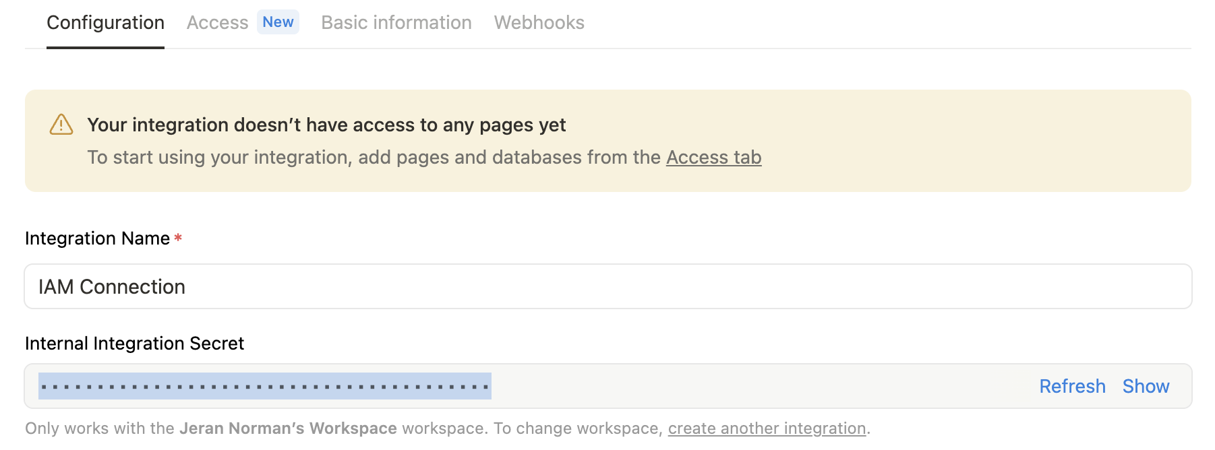Refresh the Internal Integration Secret

(1072, 386)
